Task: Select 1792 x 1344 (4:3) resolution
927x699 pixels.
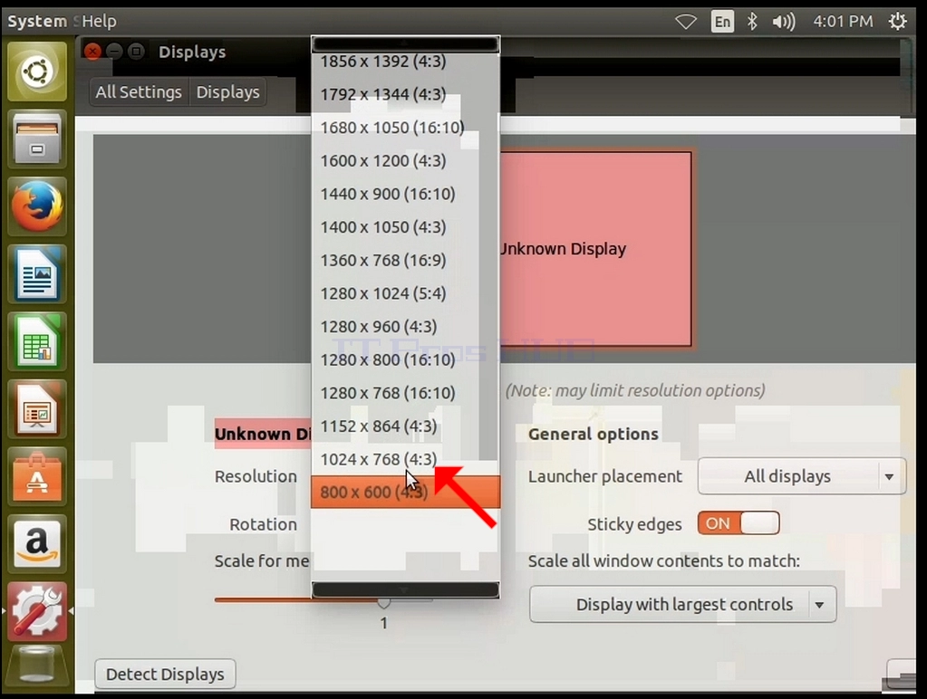Action: pos(405,94)
